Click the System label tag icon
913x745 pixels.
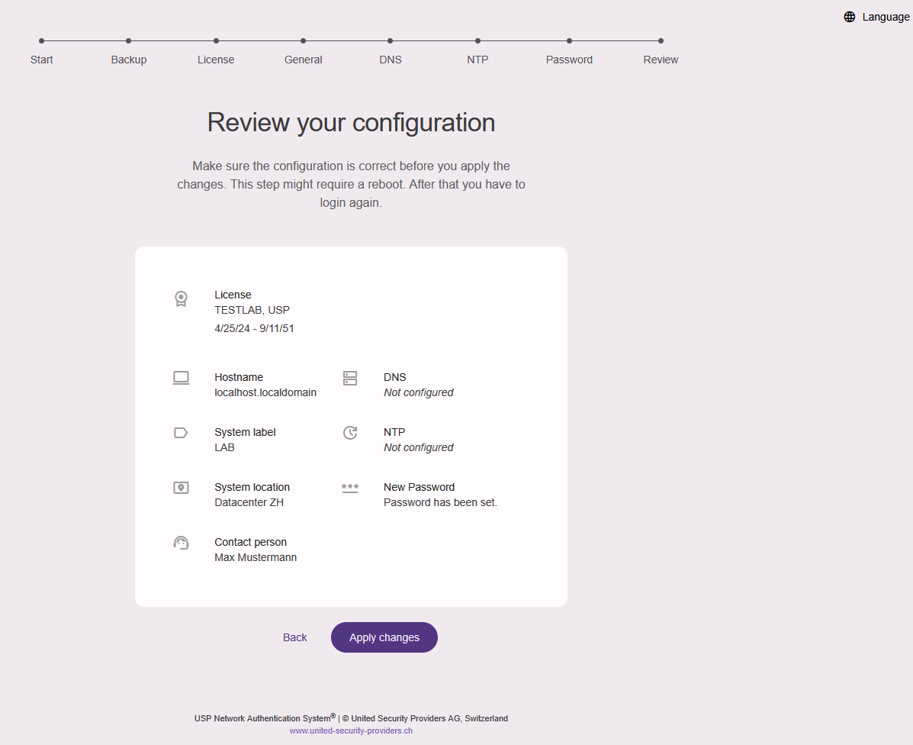pyautogui.click(x=181, y=432)
